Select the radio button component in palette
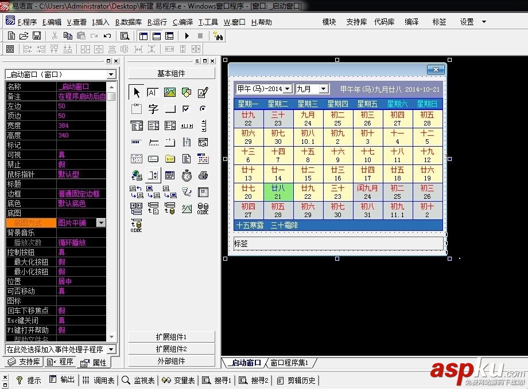 tap(203, 109)
